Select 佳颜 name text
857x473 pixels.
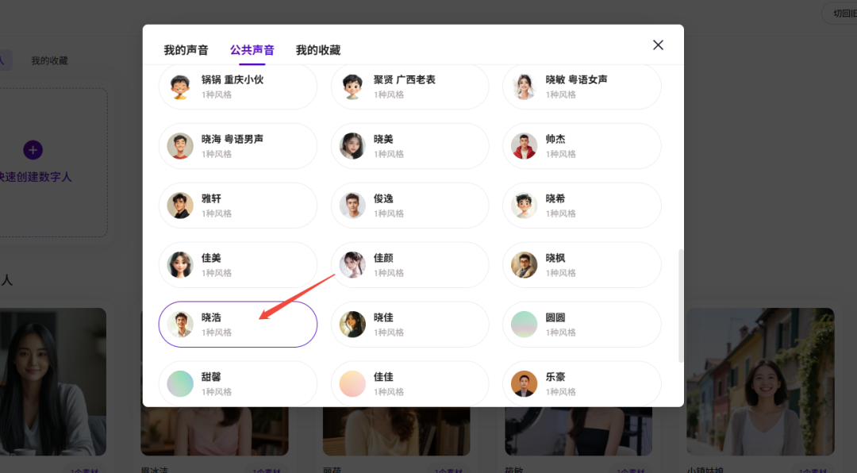tap(383, 258)
